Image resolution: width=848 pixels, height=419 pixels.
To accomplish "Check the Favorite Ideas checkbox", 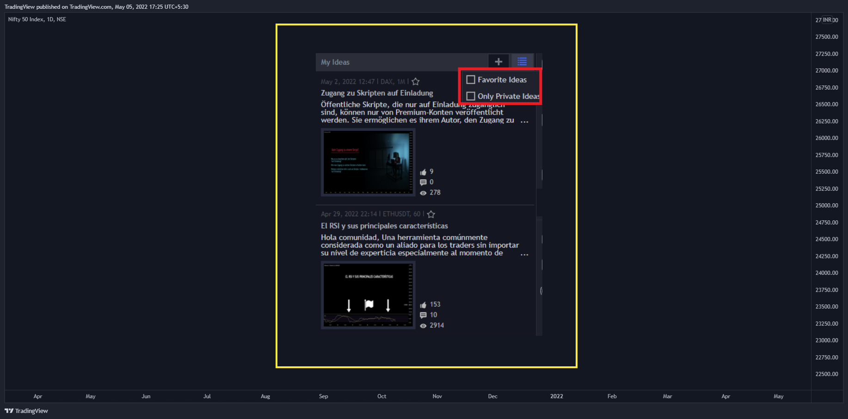I will pyautogui.click(x=471, y=79).
